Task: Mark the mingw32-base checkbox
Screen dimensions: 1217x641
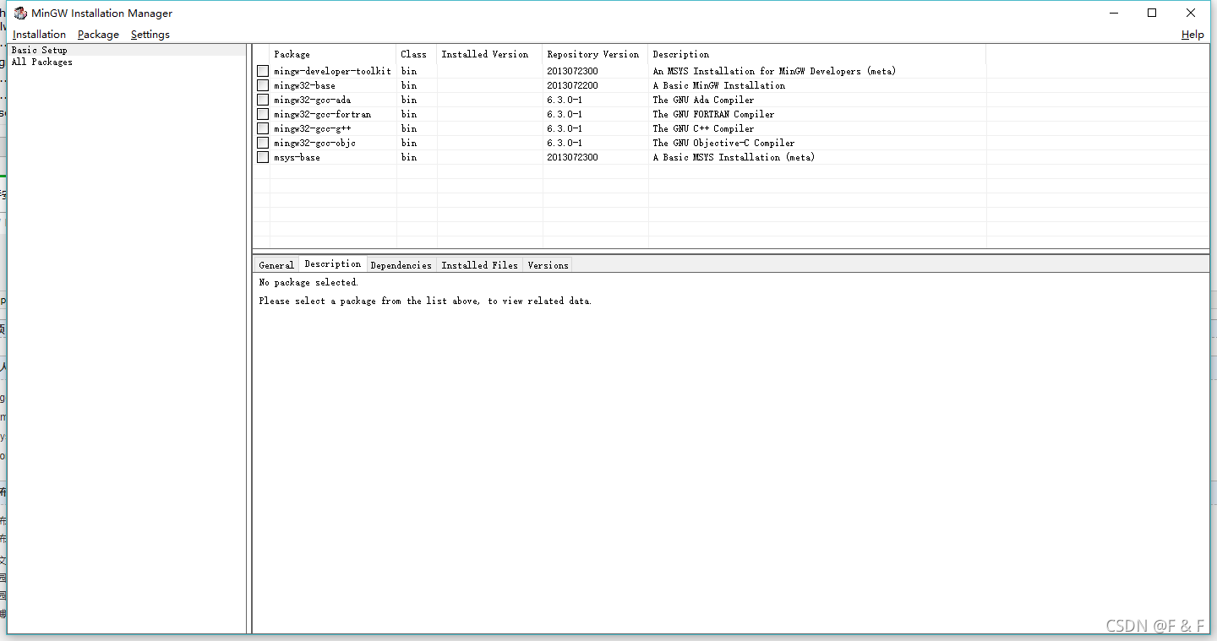Action: pos(263,85)
